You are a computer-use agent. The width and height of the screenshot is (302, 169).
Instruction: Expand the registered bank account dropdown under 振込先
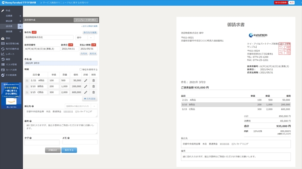[x=81, y=106]
